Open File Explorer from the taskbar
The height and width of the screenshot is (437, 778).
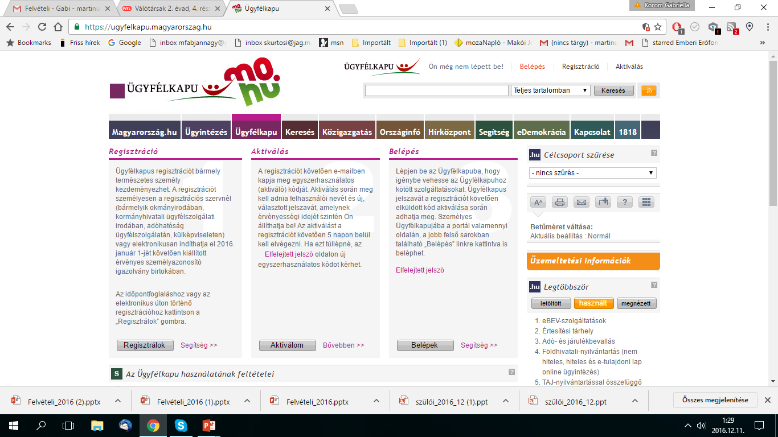click(x=97, y=425)
